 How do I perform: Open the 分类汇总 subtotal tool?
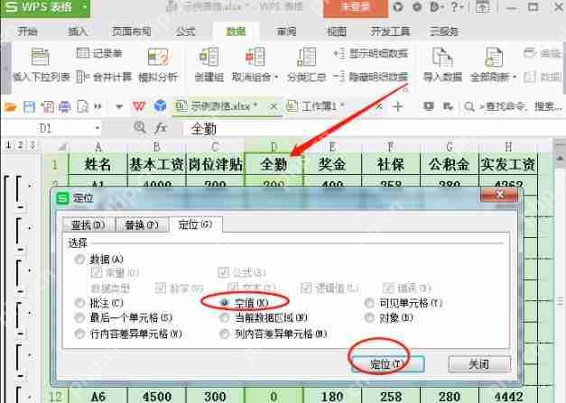306,65
